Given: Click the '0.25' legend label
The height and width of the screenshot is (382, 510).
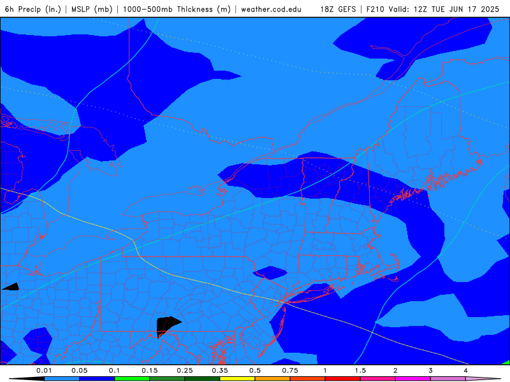Looking at the screenshot, I should pyautogui.click(x=185, y=371).
